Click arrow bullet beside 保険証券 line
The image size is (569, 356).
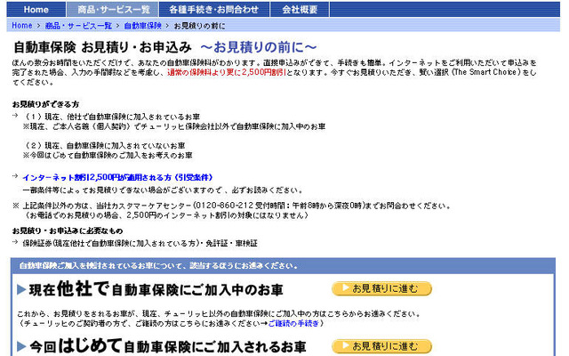[15, 241]
